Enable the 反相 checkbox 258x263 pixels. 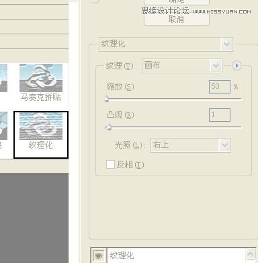click(110, 165)
